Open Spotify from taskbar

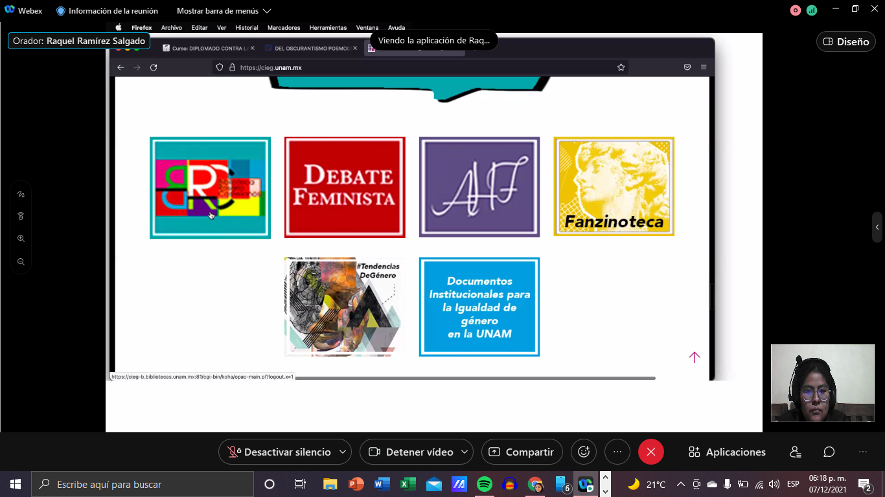click(x=484, y=484)
